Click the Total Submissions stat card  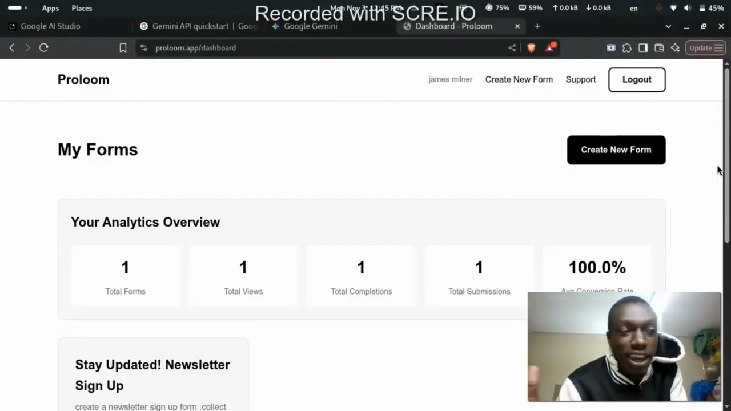[x=479, y=276]
